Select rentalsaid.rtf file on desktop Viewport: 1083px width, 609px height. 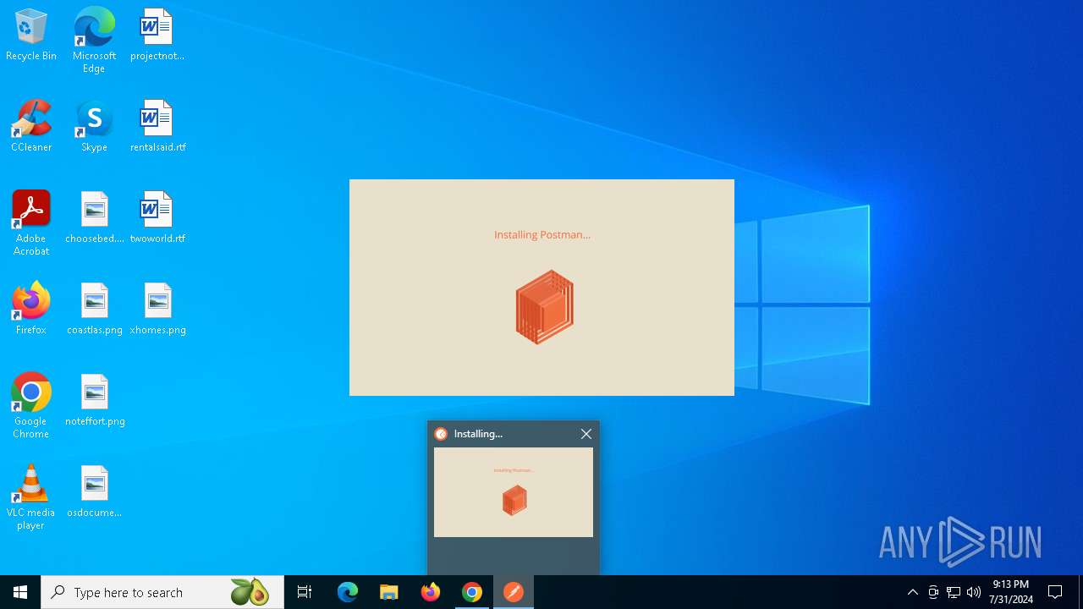157,127
